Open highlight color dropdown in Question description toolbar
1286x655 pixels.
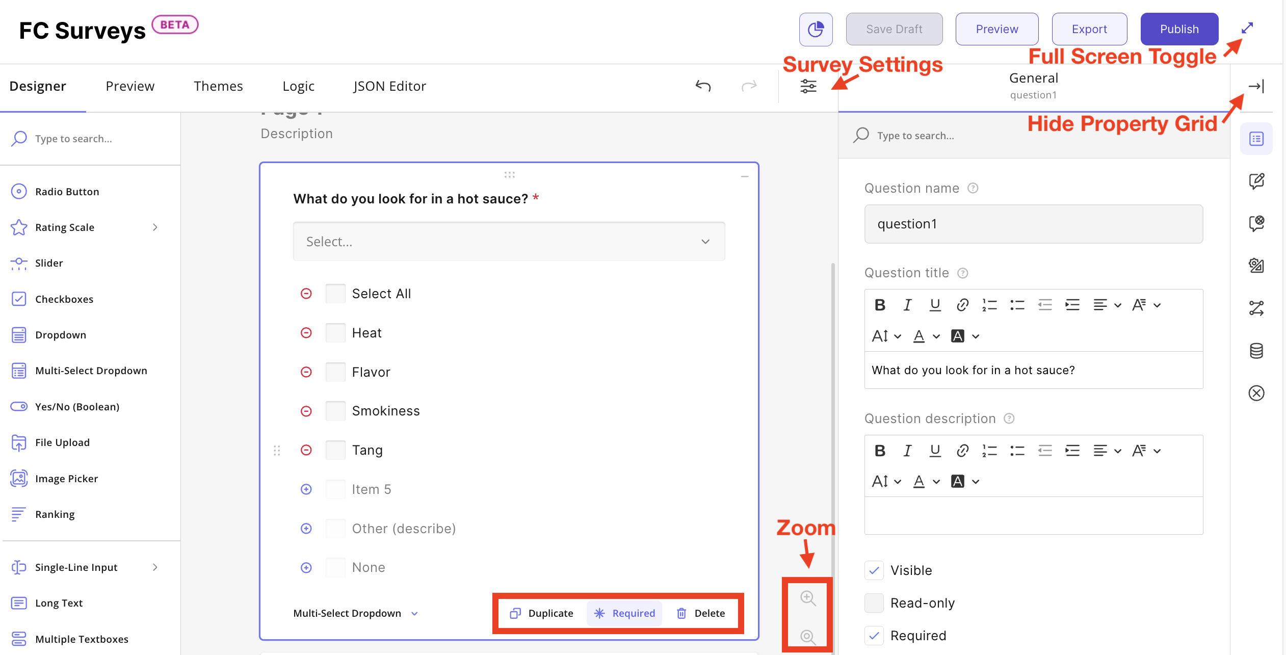coord(965,482)
